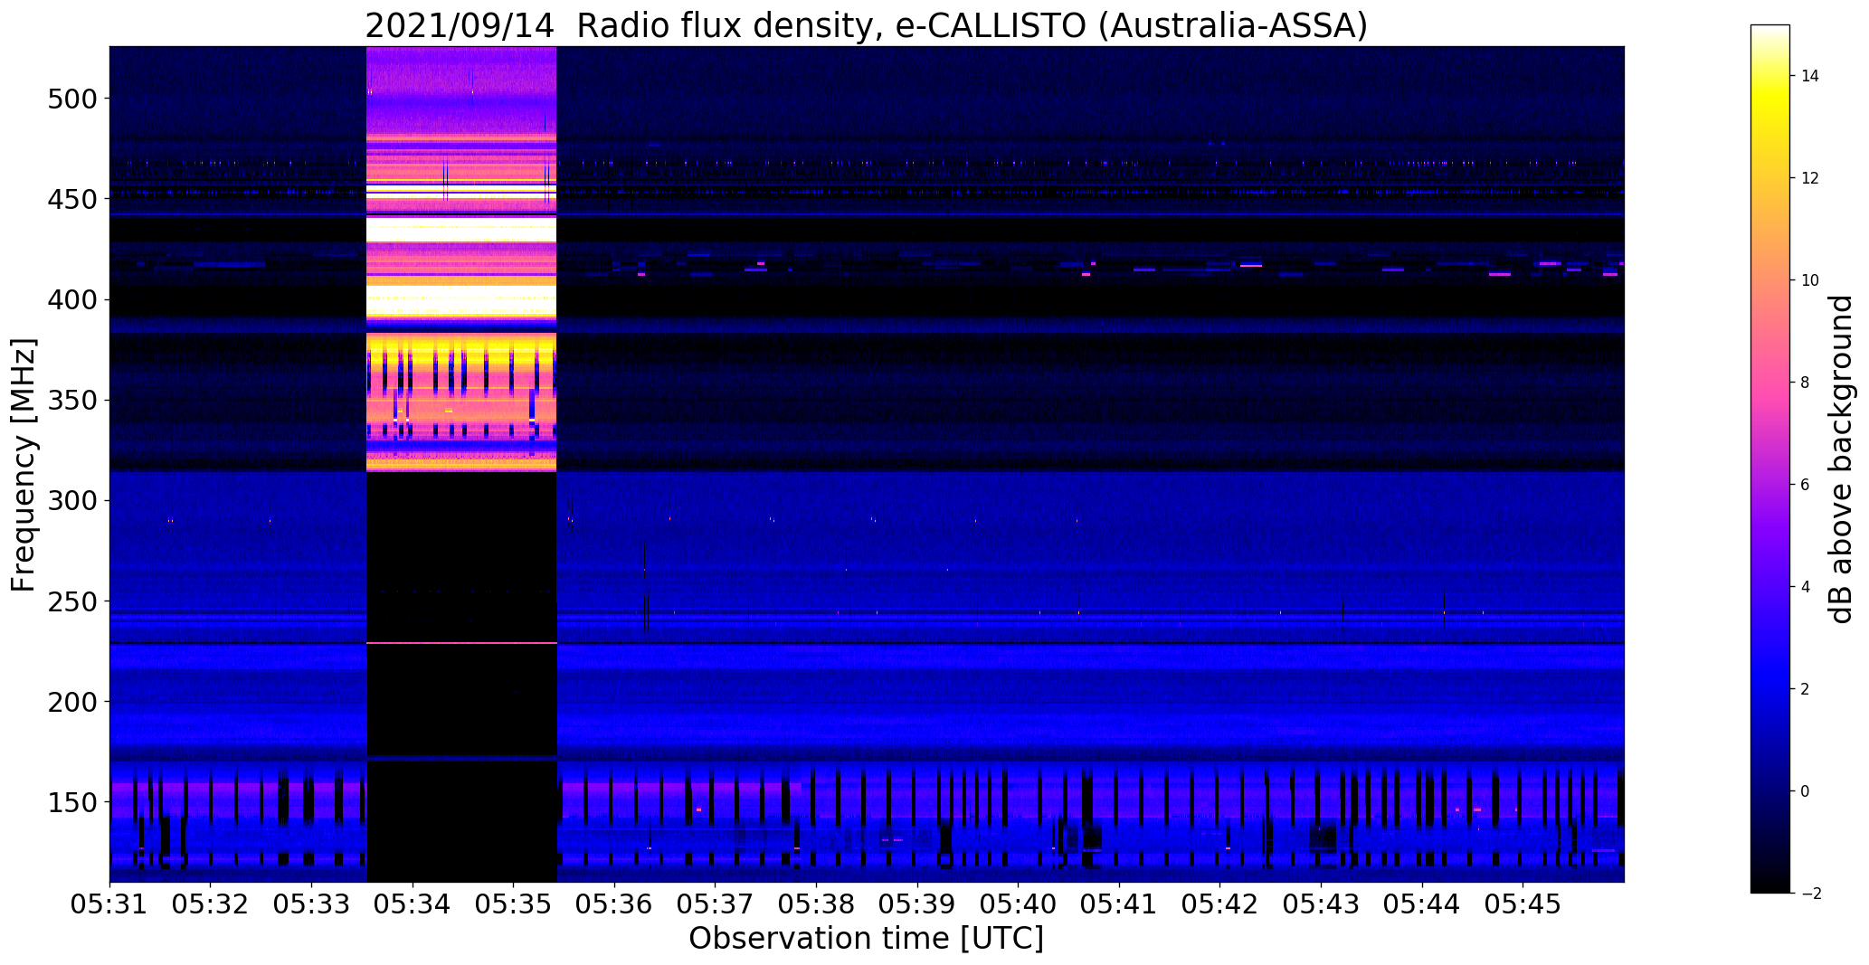Click the 05:45 time tick label

tap(1523, 904)
